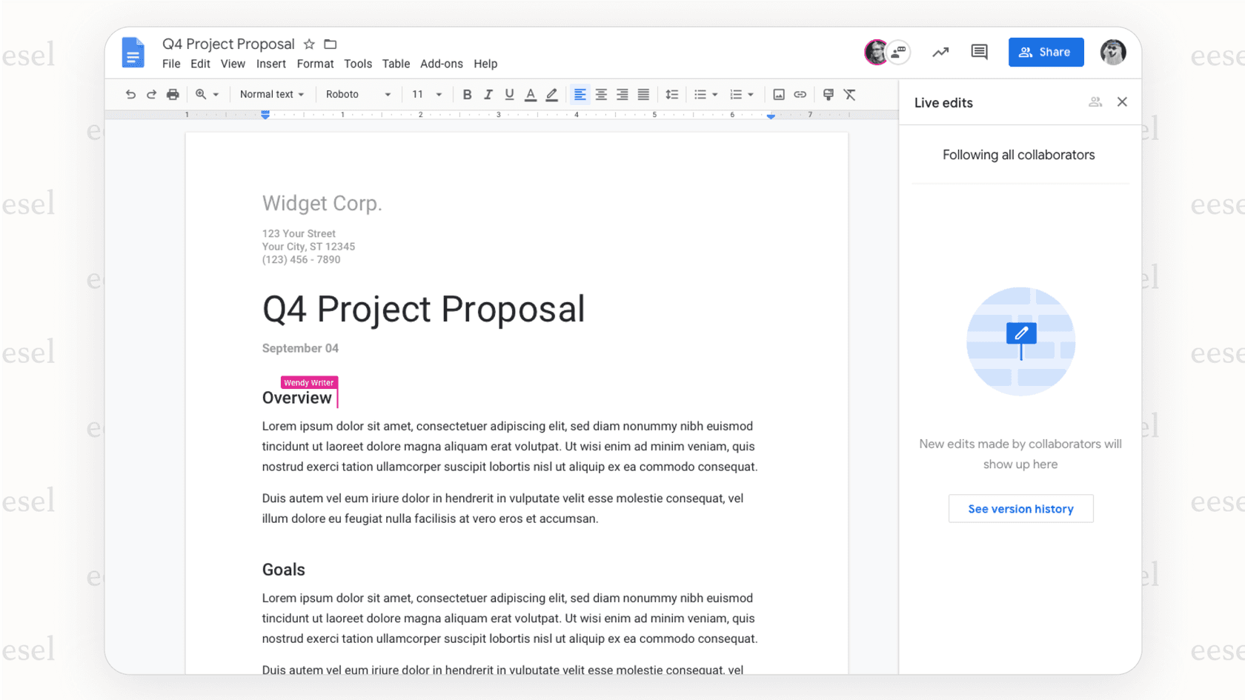
Task: Print the document
Action: 173,94
